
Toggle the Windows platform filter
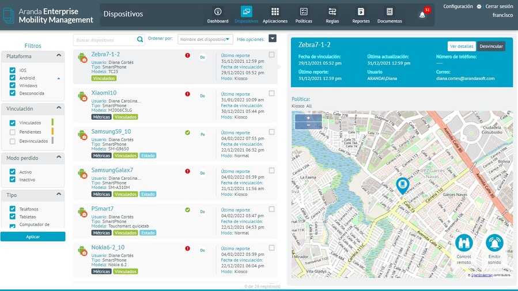[x=13, y=85]
